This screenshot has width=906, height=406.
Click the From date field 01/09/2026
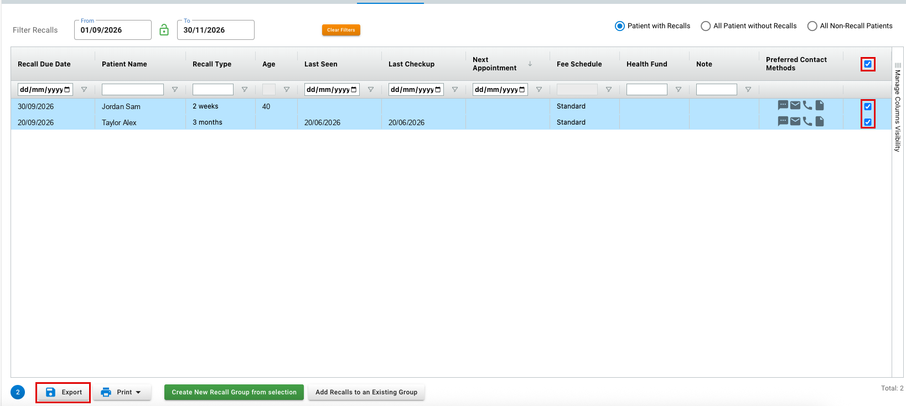tap(113, 30)
